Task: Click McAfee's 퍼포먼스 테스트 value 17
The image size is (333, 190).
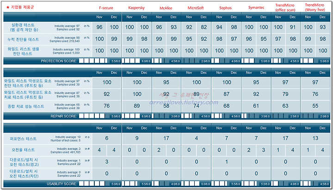Action: tap(166, 138)
